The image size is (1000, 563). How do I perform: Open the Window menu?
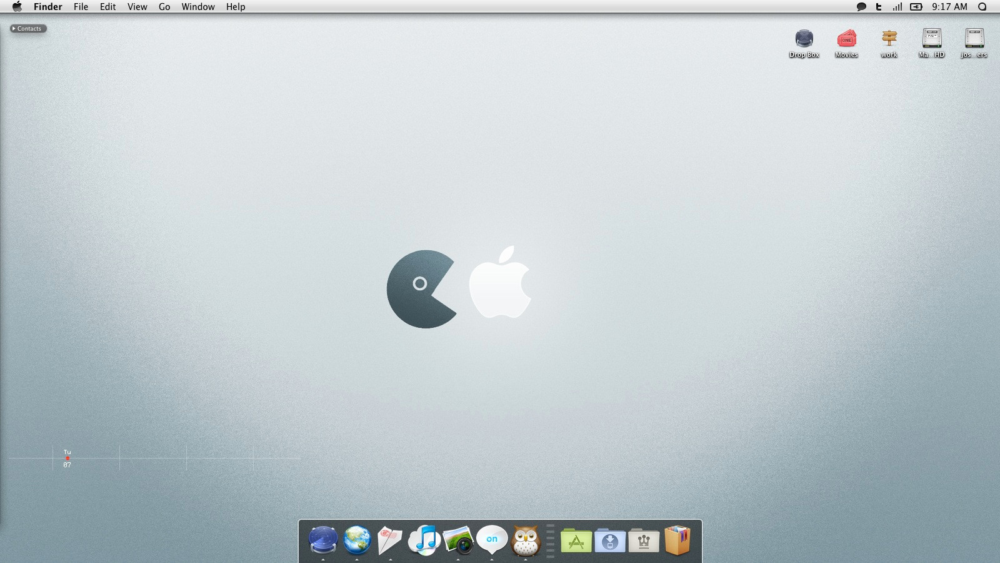pyautogui.click(x=198, y=7)
